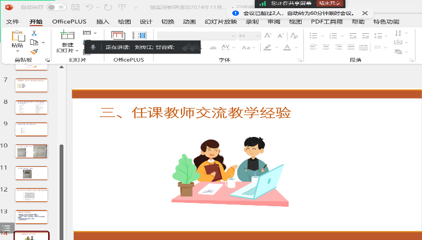This screenshot has width=422, height=240.
Task: Click the Increase Font Size icon
Action: coord(268,35)
